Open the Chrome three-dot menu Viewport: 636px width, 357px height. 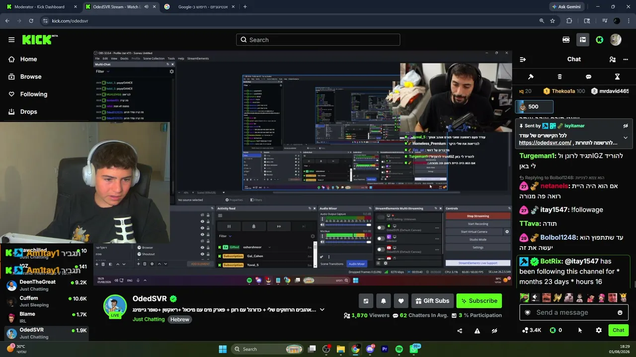(x=629, y=21)
